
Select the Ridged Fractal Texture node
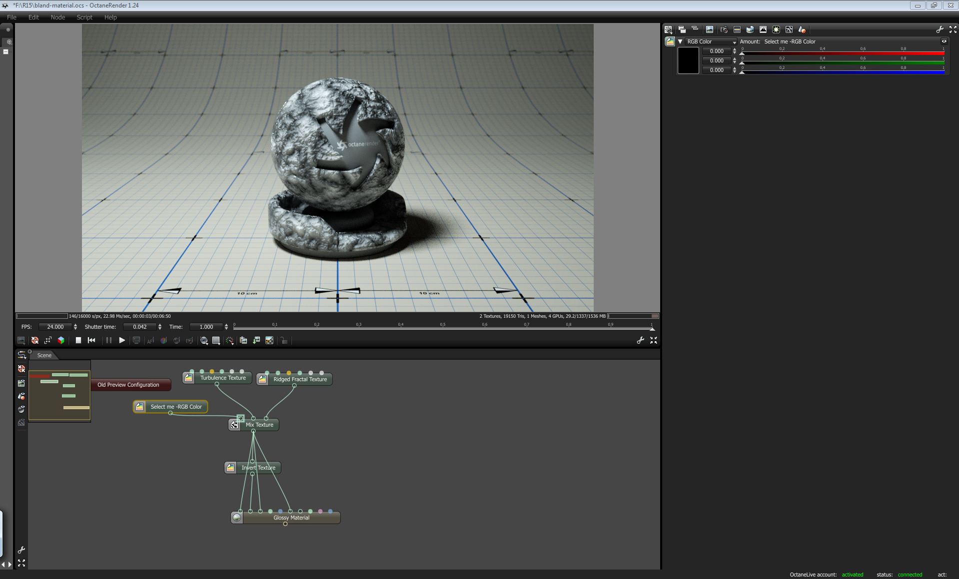click(294, 379)
